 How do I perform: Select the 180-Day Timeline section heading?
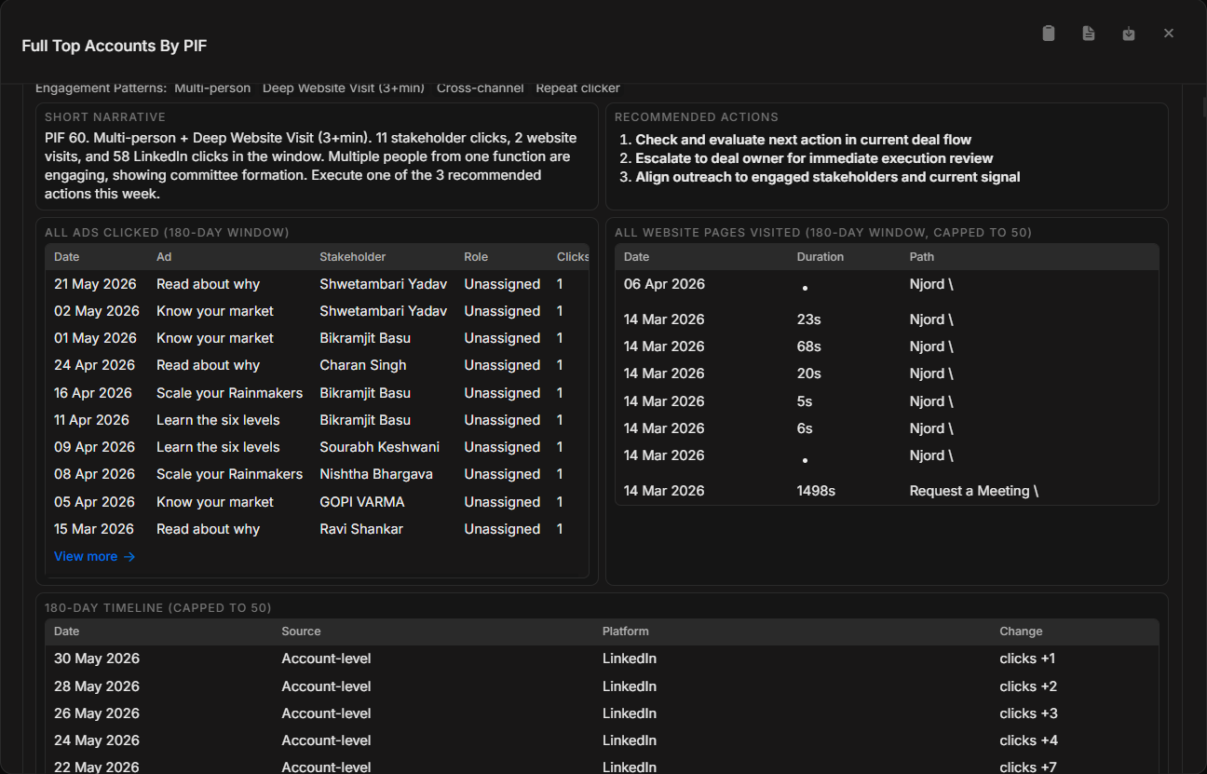pyautogui.click(x=158, y=608)
